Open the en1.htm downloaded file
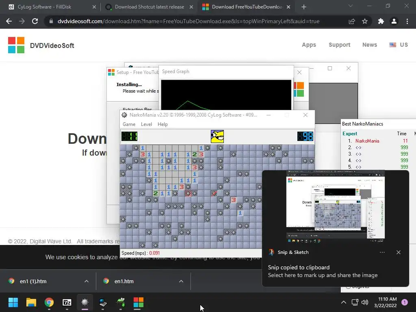Image resolution: width=416 pixels, height=312 pixels. [x=124, y=281]
